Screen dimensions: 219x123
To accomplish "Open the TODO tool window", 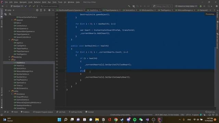I will click(15, 112).
